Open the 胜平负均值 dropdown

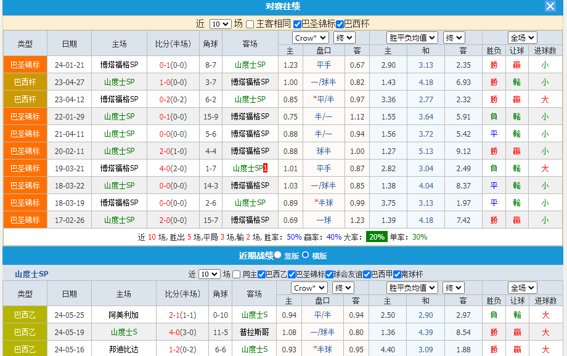pos(412,37)
